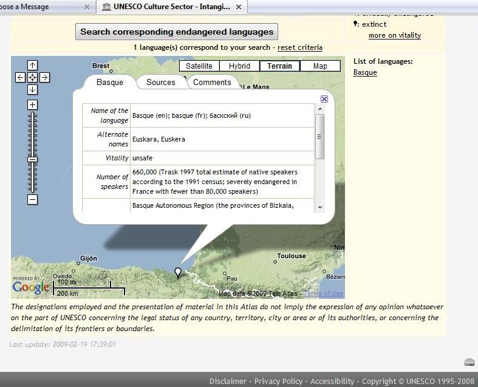Return to last map result center button

(32, 78)
